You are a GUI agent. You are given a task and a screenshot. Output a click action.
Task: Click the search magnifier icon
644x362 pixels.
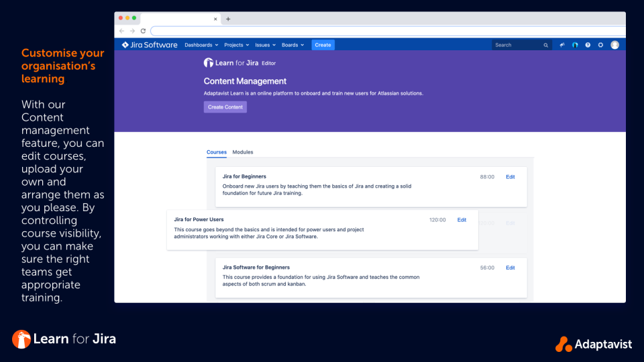coord(546,45)
